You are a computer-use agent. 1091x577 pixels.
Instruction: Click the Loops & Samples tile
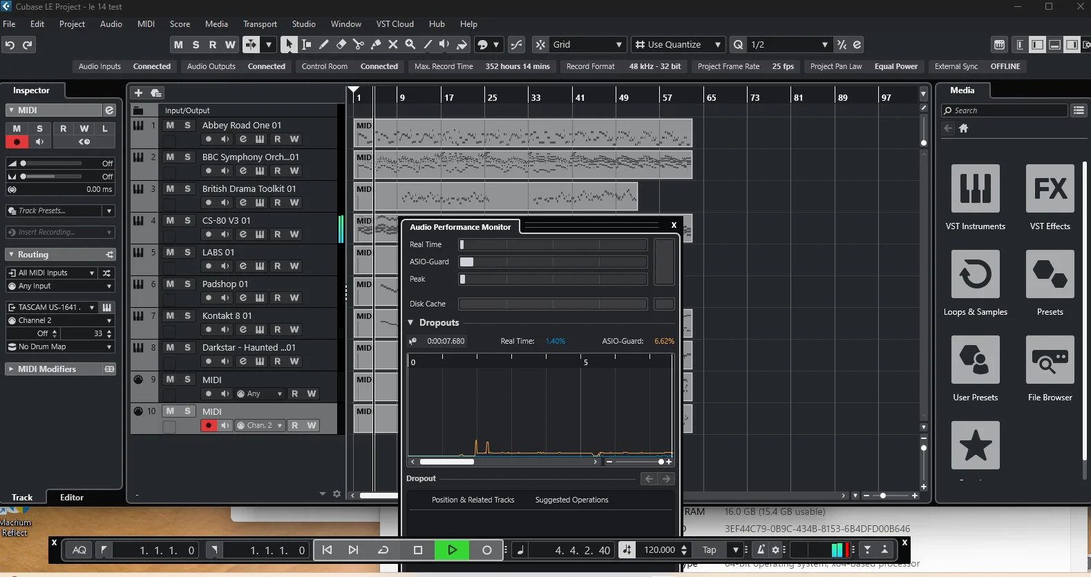point(975,274)
